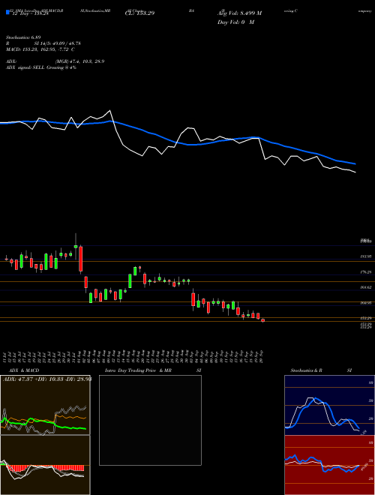Click the 'ADX: 47.37 +DY: 10.33 -DY: 28.93' header
Image resolution: width=375 pixels, height=495 pixels.
[x=47, y=379]
